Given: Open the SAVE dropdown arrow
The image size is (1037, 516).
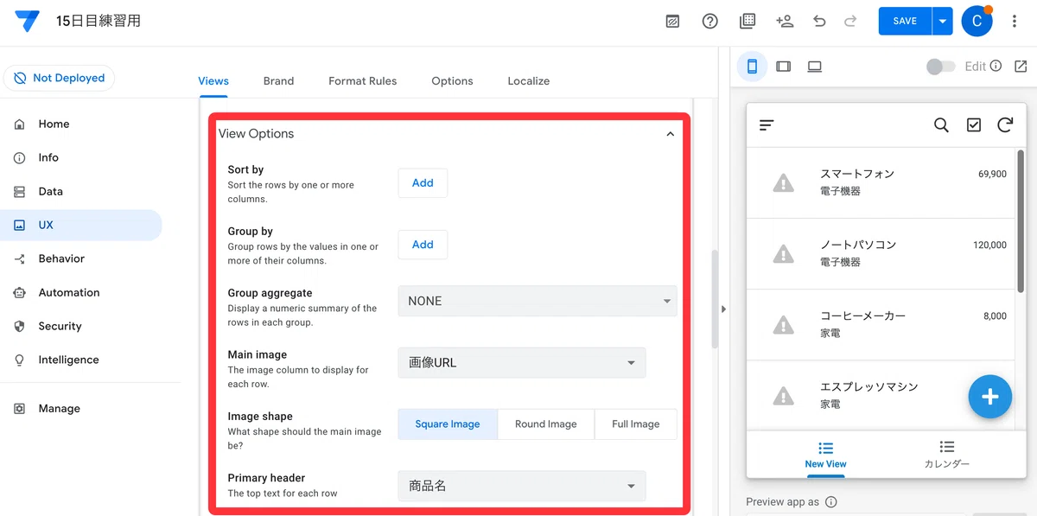Looking at the screenshot, I should [942, 22].
